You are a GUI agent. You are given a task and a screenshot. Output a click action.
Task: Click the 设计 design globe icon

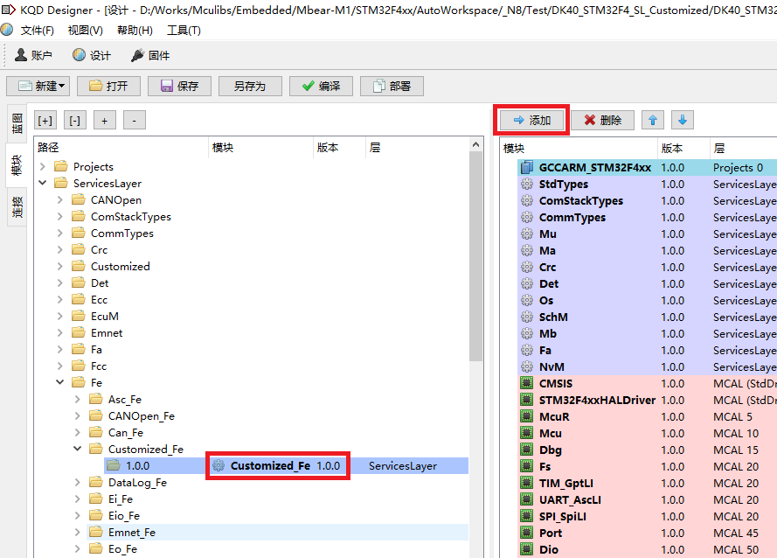pos(80,55)
